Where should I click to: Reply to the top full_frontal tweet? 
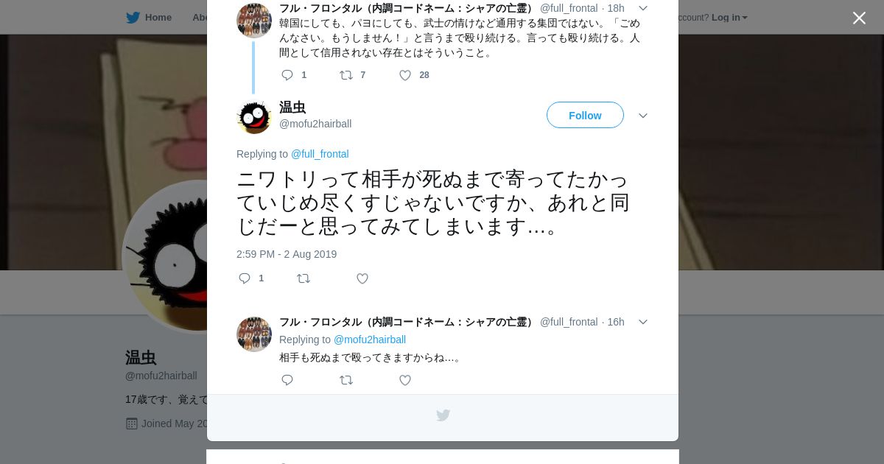pyautogui.click(x=287, y=75)
